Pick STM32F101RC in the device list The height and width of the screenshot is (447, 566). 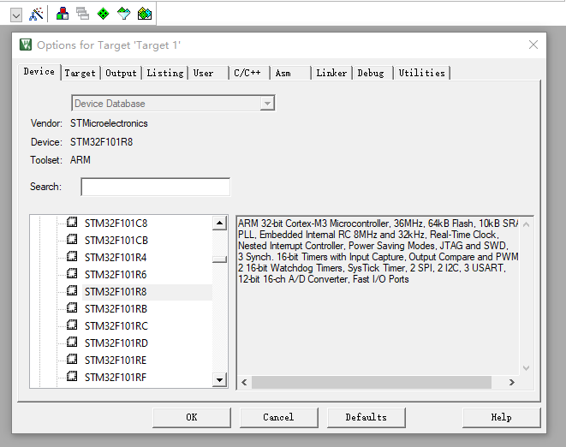(x=116, y=326)
